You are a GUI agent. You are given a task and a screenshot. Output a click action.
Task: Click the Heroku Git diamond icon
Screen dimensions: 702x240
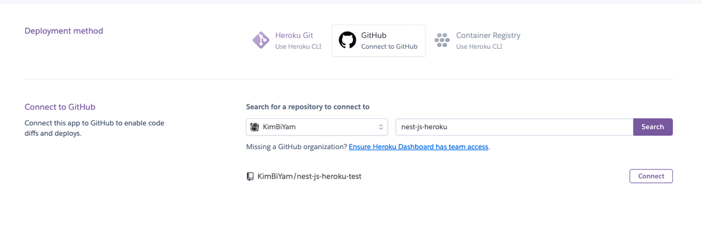(261, 41)
